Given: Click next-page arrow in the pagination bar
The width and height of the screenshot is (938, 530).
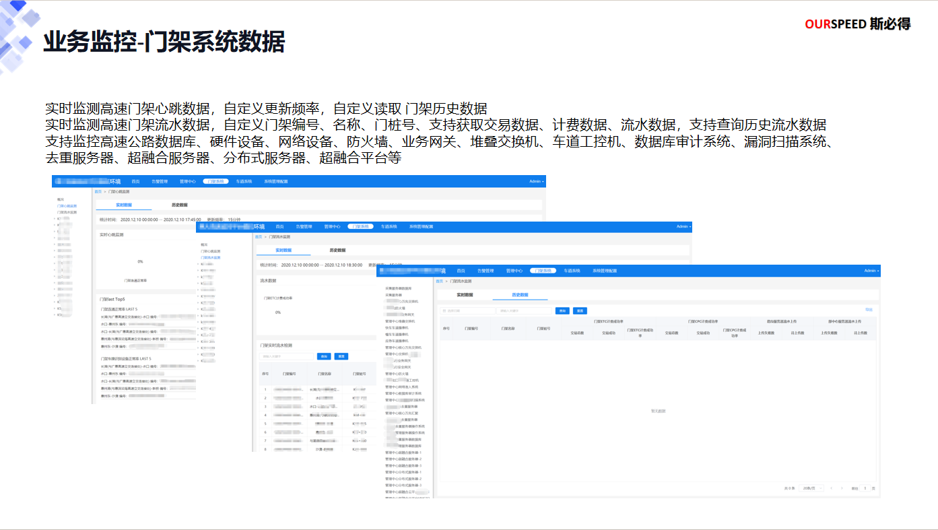Looking at the screenshot, I should 841,488.
